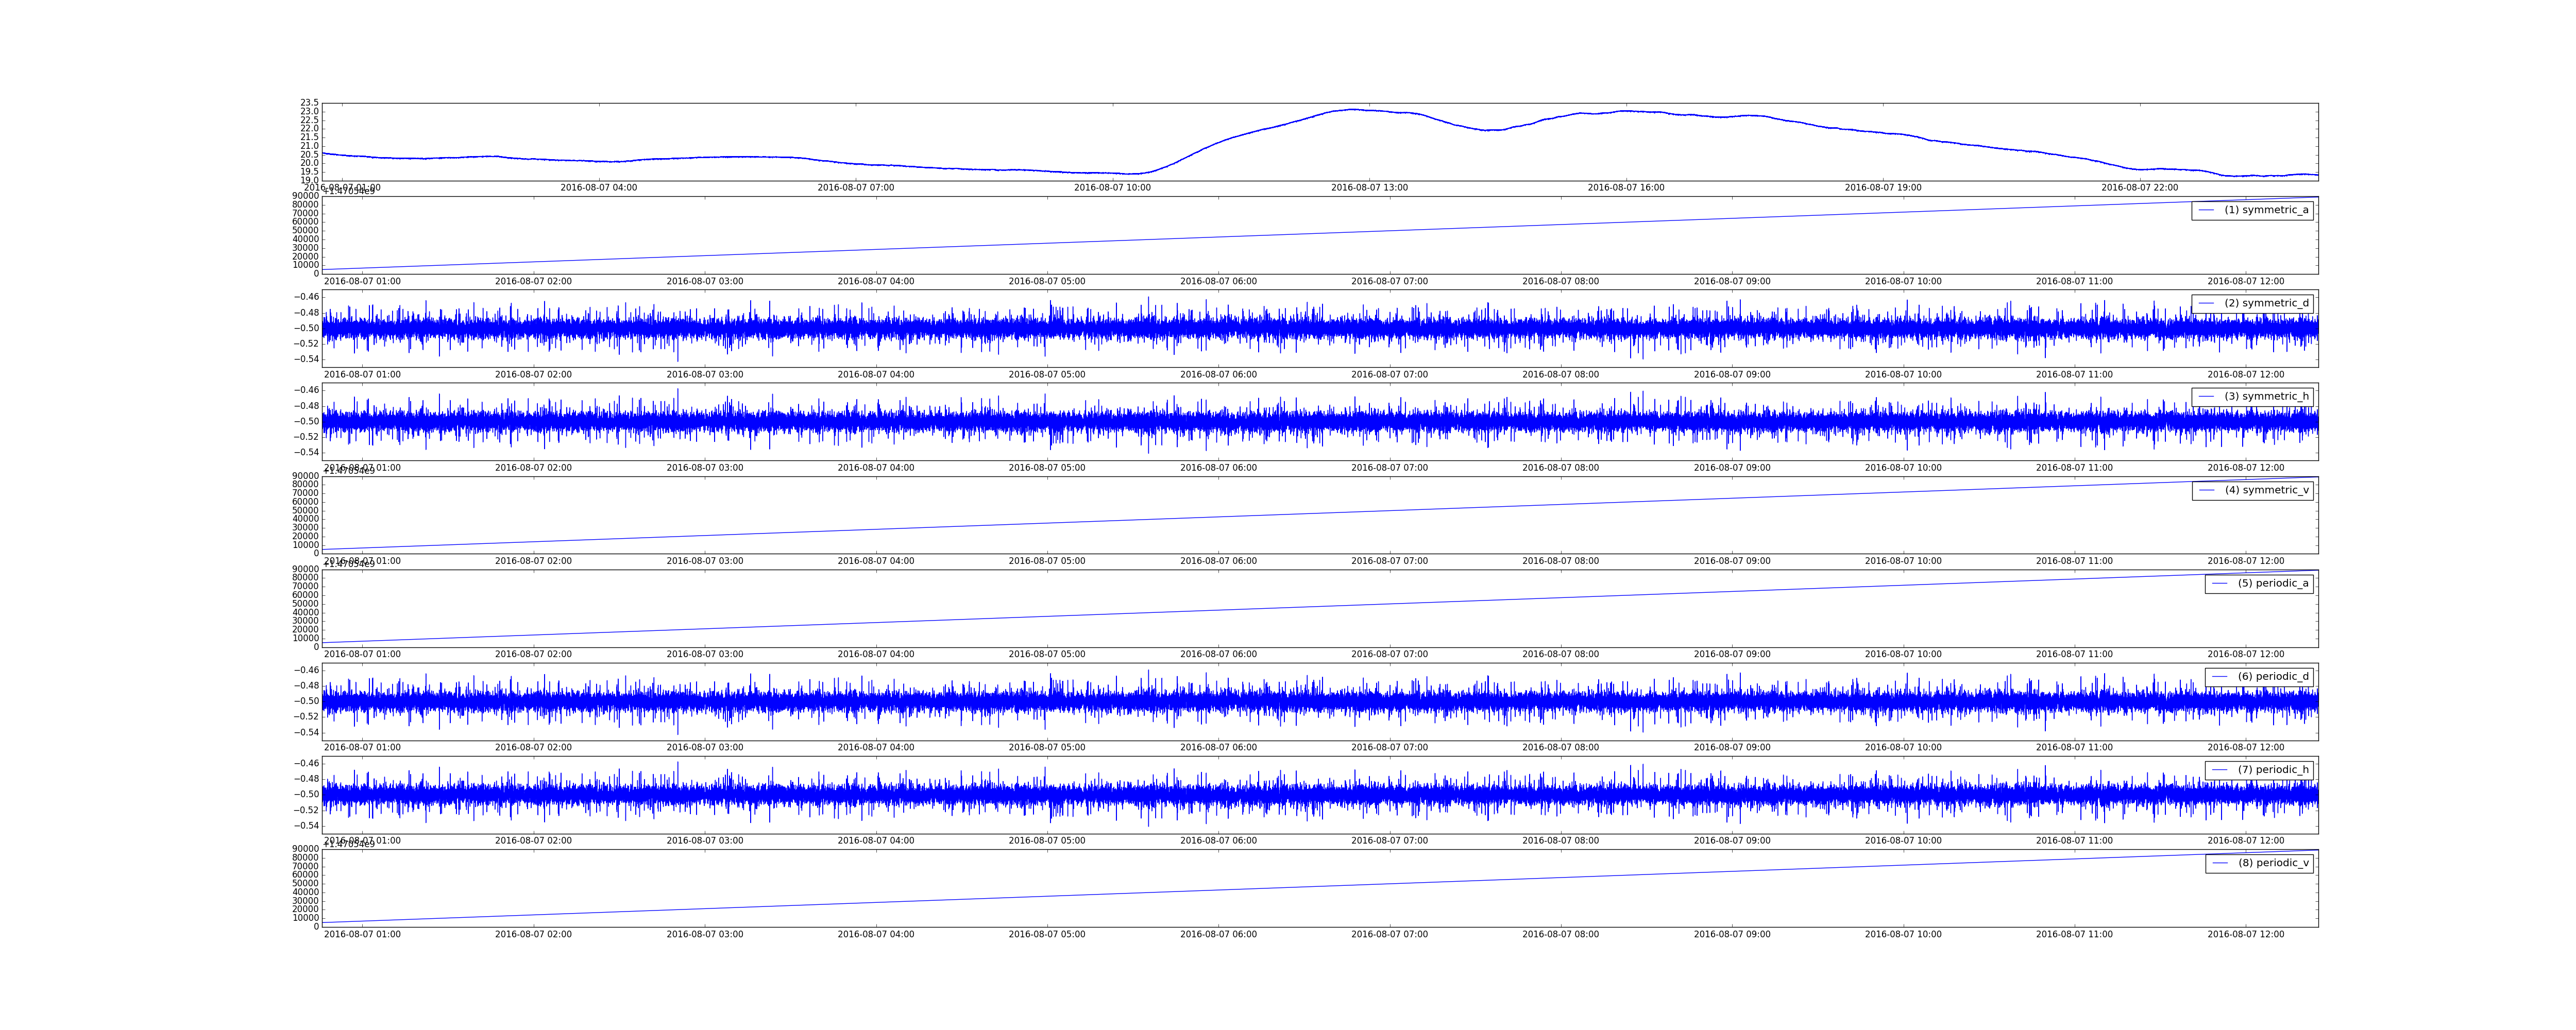
Task: Click the (1) symmetric_a legend entry
Action: (x=2252, y=210)
